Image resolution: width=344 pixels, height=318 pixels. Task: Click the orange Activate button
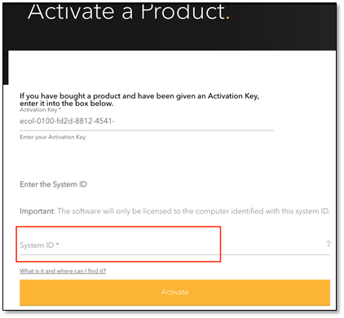174,292
